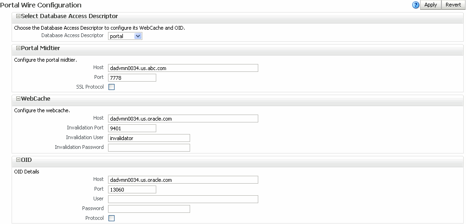Collapse the Select Database Access Descriptor section
Viewport: 466px width, 224px height.
[x=18, y=16]
